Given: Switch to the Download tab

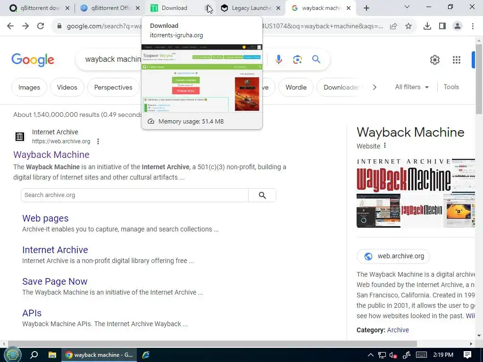Looking at the screenshot, I should tap(174, 8).
